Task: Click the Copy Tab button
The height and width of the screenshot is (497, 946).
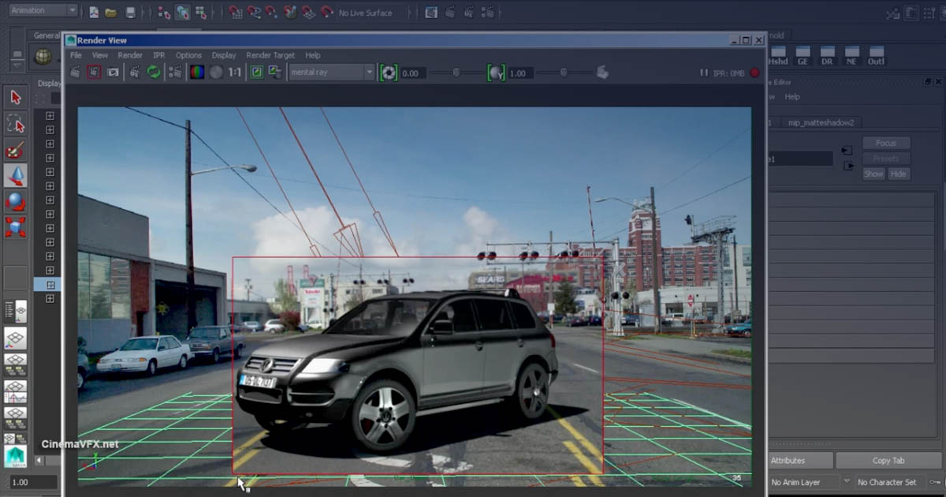Action: [x=888, y=461]
